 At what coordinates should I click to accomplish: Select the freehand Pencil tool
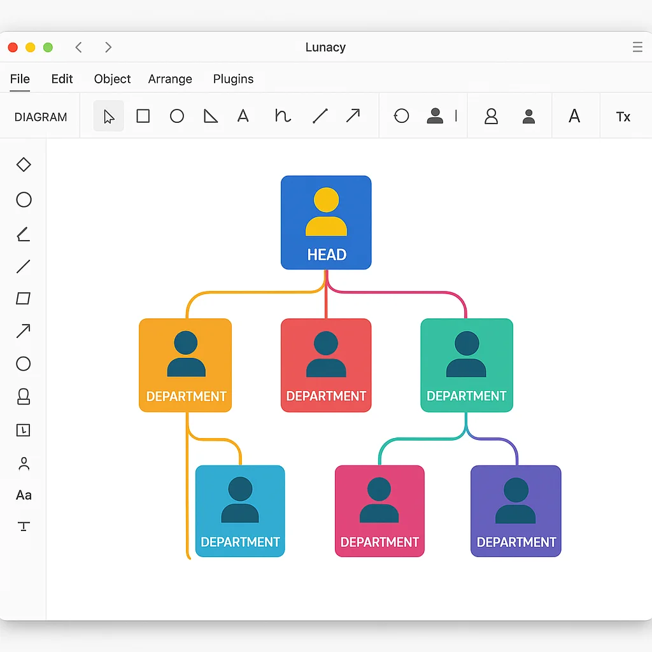click(x=281, y=116)
